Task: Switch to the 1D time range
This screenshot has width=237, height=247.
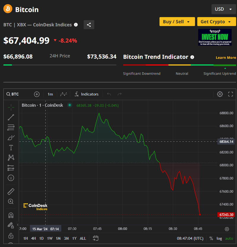Action: 41,238
